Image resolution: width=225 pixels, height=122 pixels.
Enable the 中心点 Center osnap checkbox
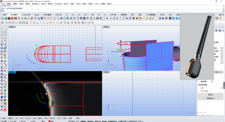pyautogui.click(x=25, y=118)
